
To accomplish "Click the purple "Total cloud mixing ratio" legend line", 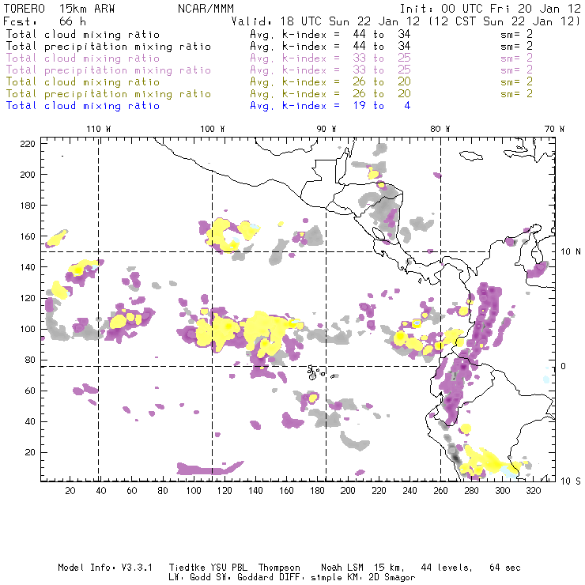I will tap(83, 58).
